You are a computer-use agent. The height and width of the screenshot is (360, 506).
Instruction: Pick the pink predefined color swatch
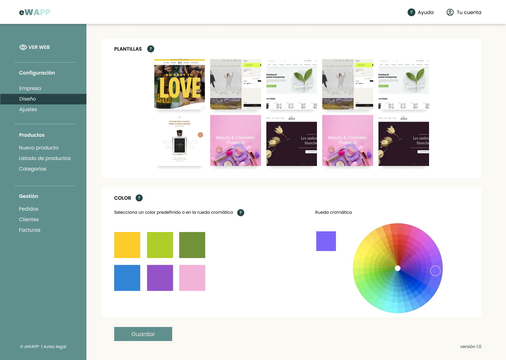[x=192, y=278]
